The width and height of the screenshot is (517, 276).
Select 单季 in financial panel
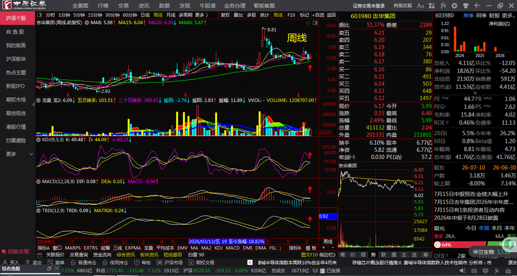point(468,15)
